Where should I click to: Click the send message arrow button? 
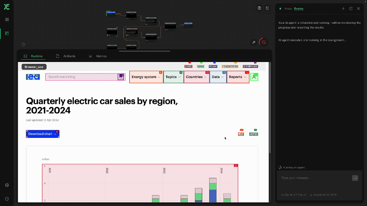[x=355, y=178]
